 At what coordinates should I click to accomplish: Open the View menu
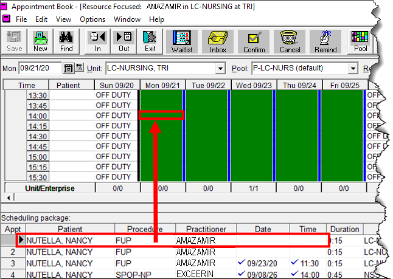(x=63, y=19)
